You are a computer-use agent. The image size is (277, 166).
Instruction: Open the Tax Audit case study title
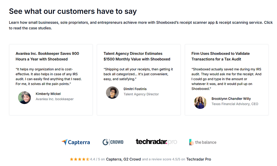(220, 56)
